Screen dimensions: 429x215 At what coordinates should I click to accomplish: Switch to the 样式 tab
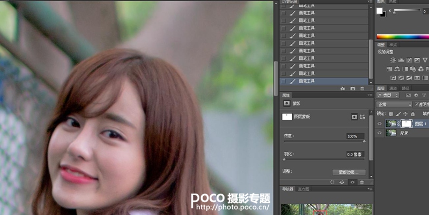pyautogui.click(x=393, y=45)
